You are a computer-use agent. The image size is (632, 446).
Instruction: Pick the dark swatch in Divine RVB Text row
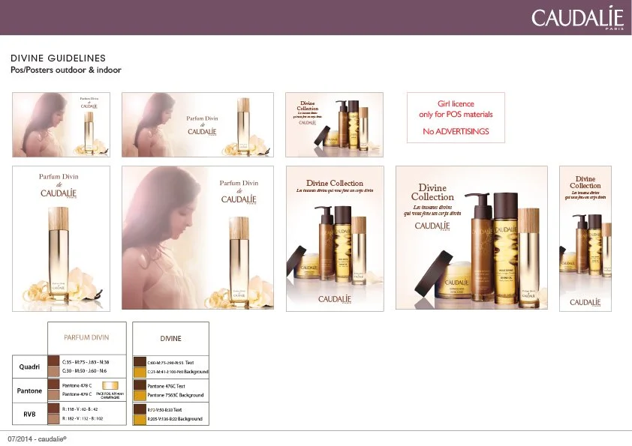(x=140, y=409)
